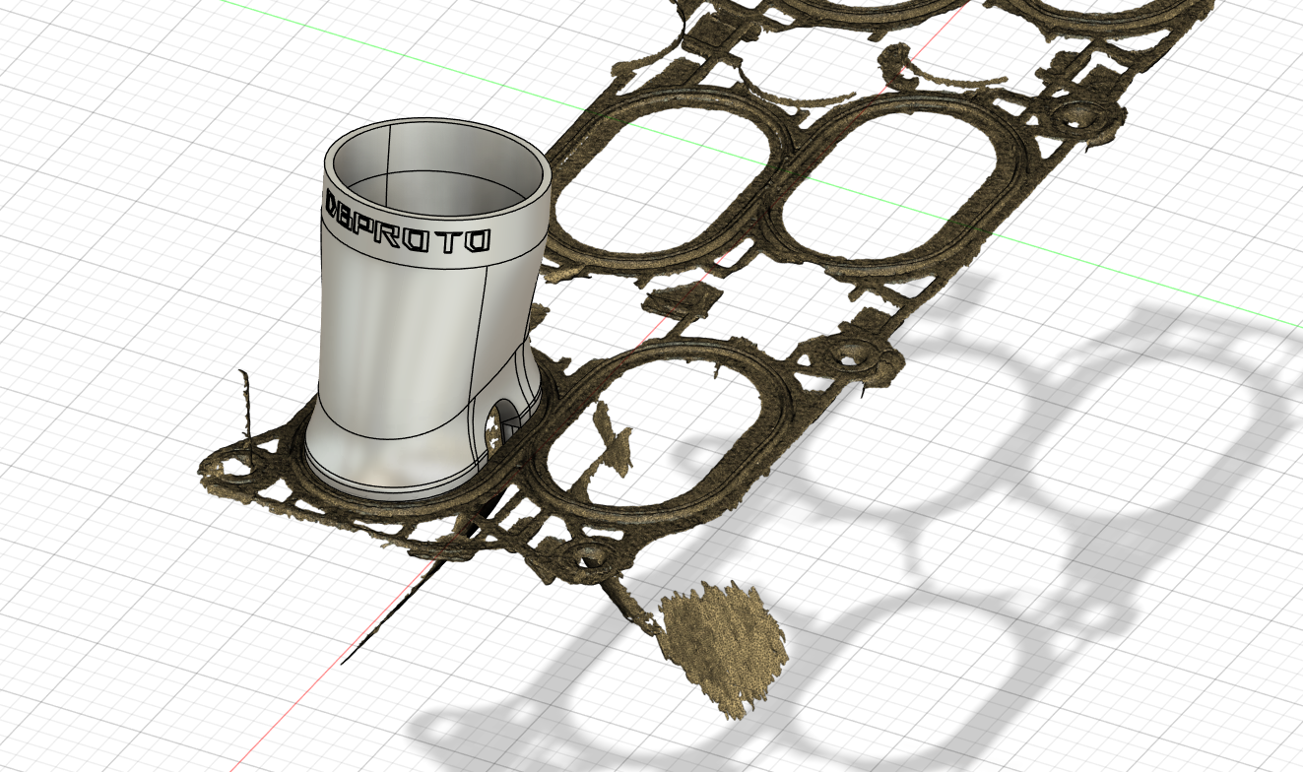
Task: Select the side hole near the cylinder base
Action: (501, 426)
